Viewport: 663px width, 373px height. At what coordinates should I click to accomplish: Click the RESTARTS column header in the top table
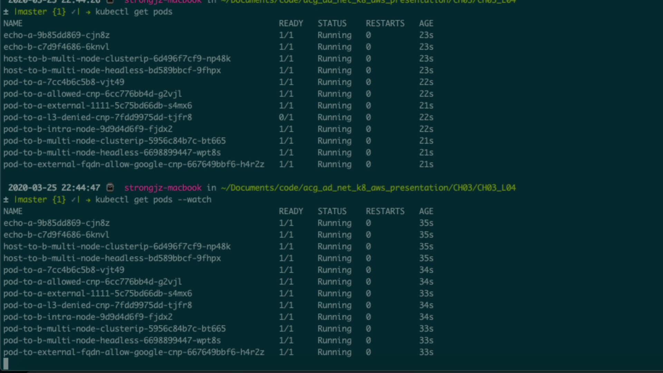(x=385, y=23)
